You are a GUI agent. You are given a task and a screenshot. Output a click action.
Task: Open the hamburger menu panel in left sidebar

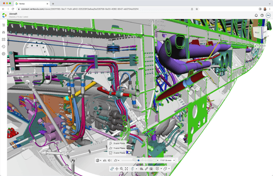4,25
